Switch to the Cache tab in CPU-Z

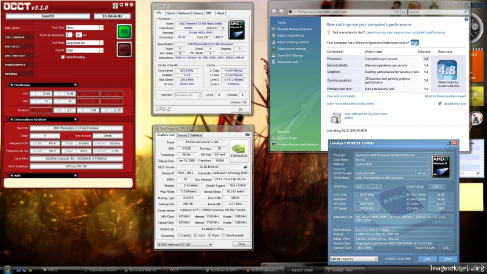click(x=170, y=13)
